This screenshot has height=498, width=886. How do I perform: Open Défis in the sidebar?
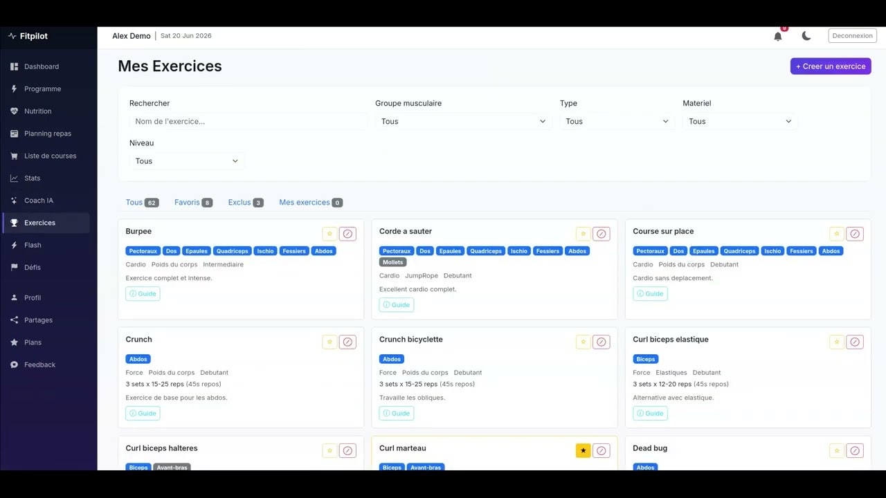click(x=46, y=267)
